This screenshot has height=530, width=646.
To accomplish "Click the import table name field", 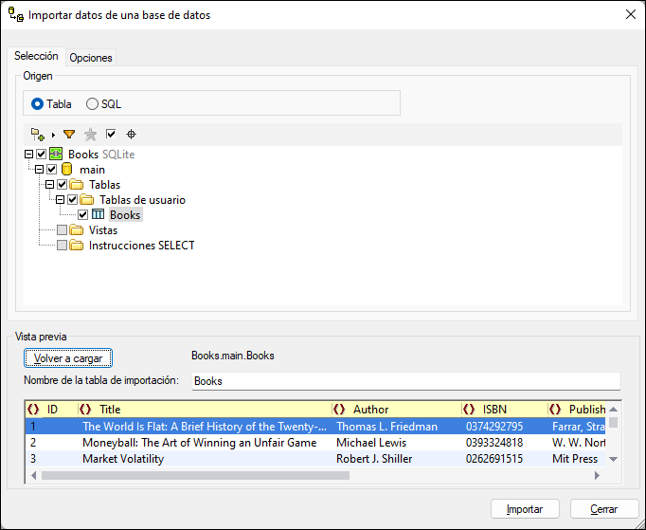I will click(404, 381).
